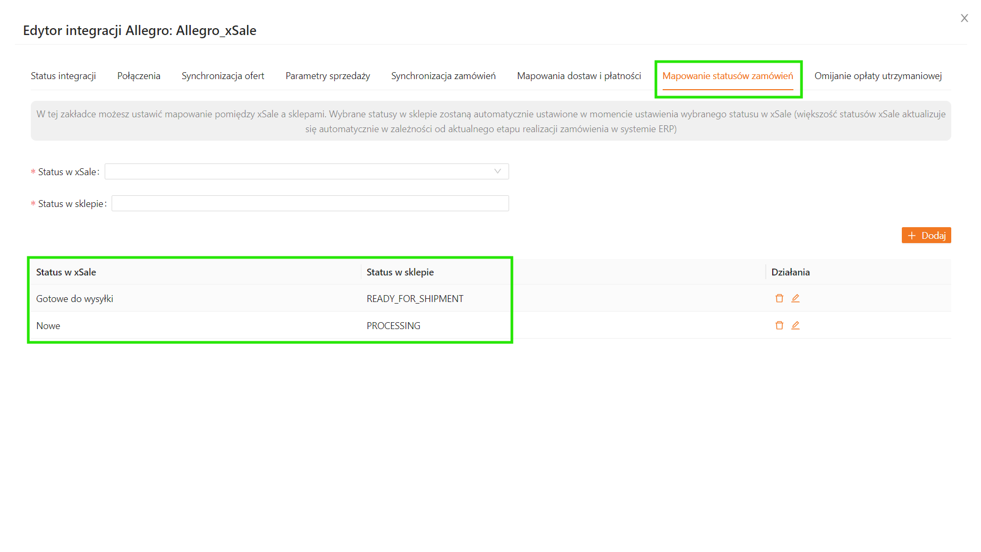Click the 'Status w sklepie' input field

coord(310,203)
